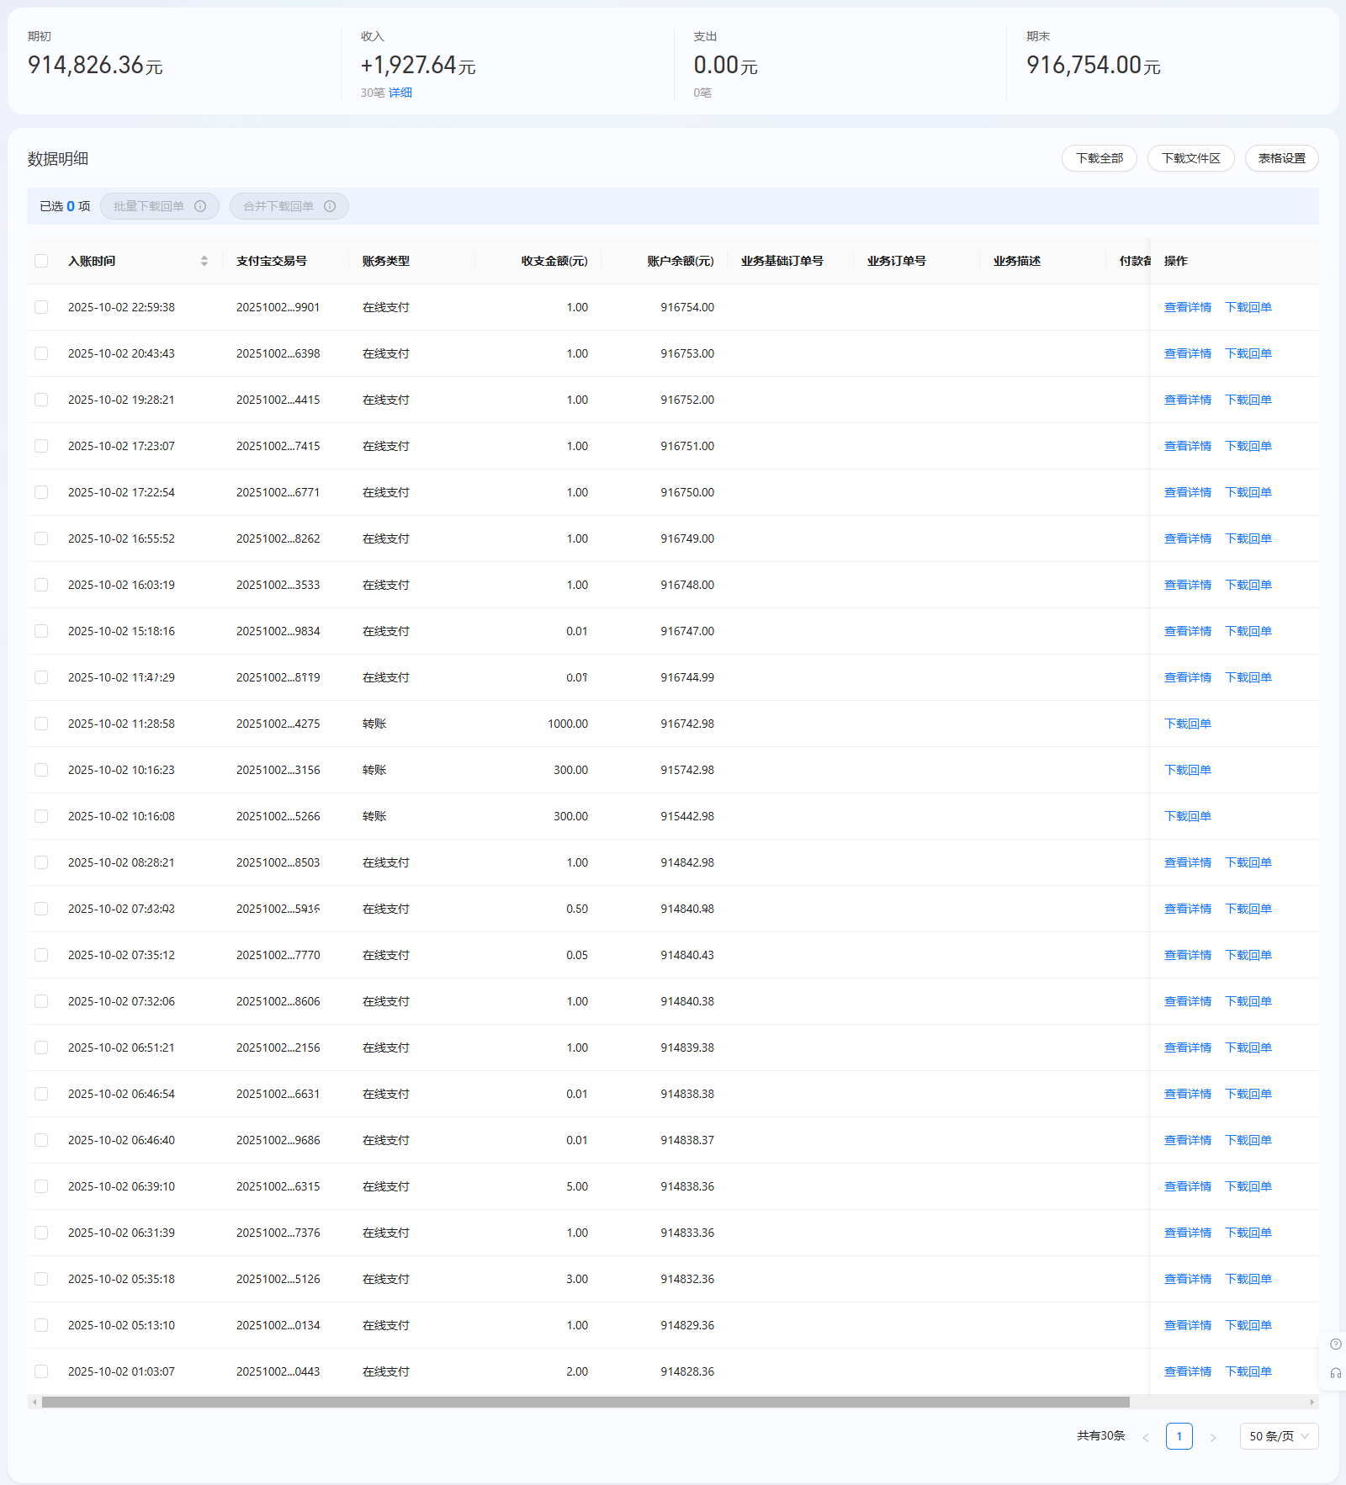
Task: Open the 下载文件区 download area
Action: pyautogui.click(x=1190, y=158)
